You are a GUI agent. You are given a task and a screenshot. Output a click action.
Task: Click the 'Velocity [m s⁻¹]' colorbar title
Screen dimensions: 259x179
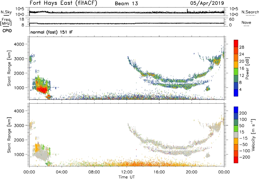pos(253,135)
